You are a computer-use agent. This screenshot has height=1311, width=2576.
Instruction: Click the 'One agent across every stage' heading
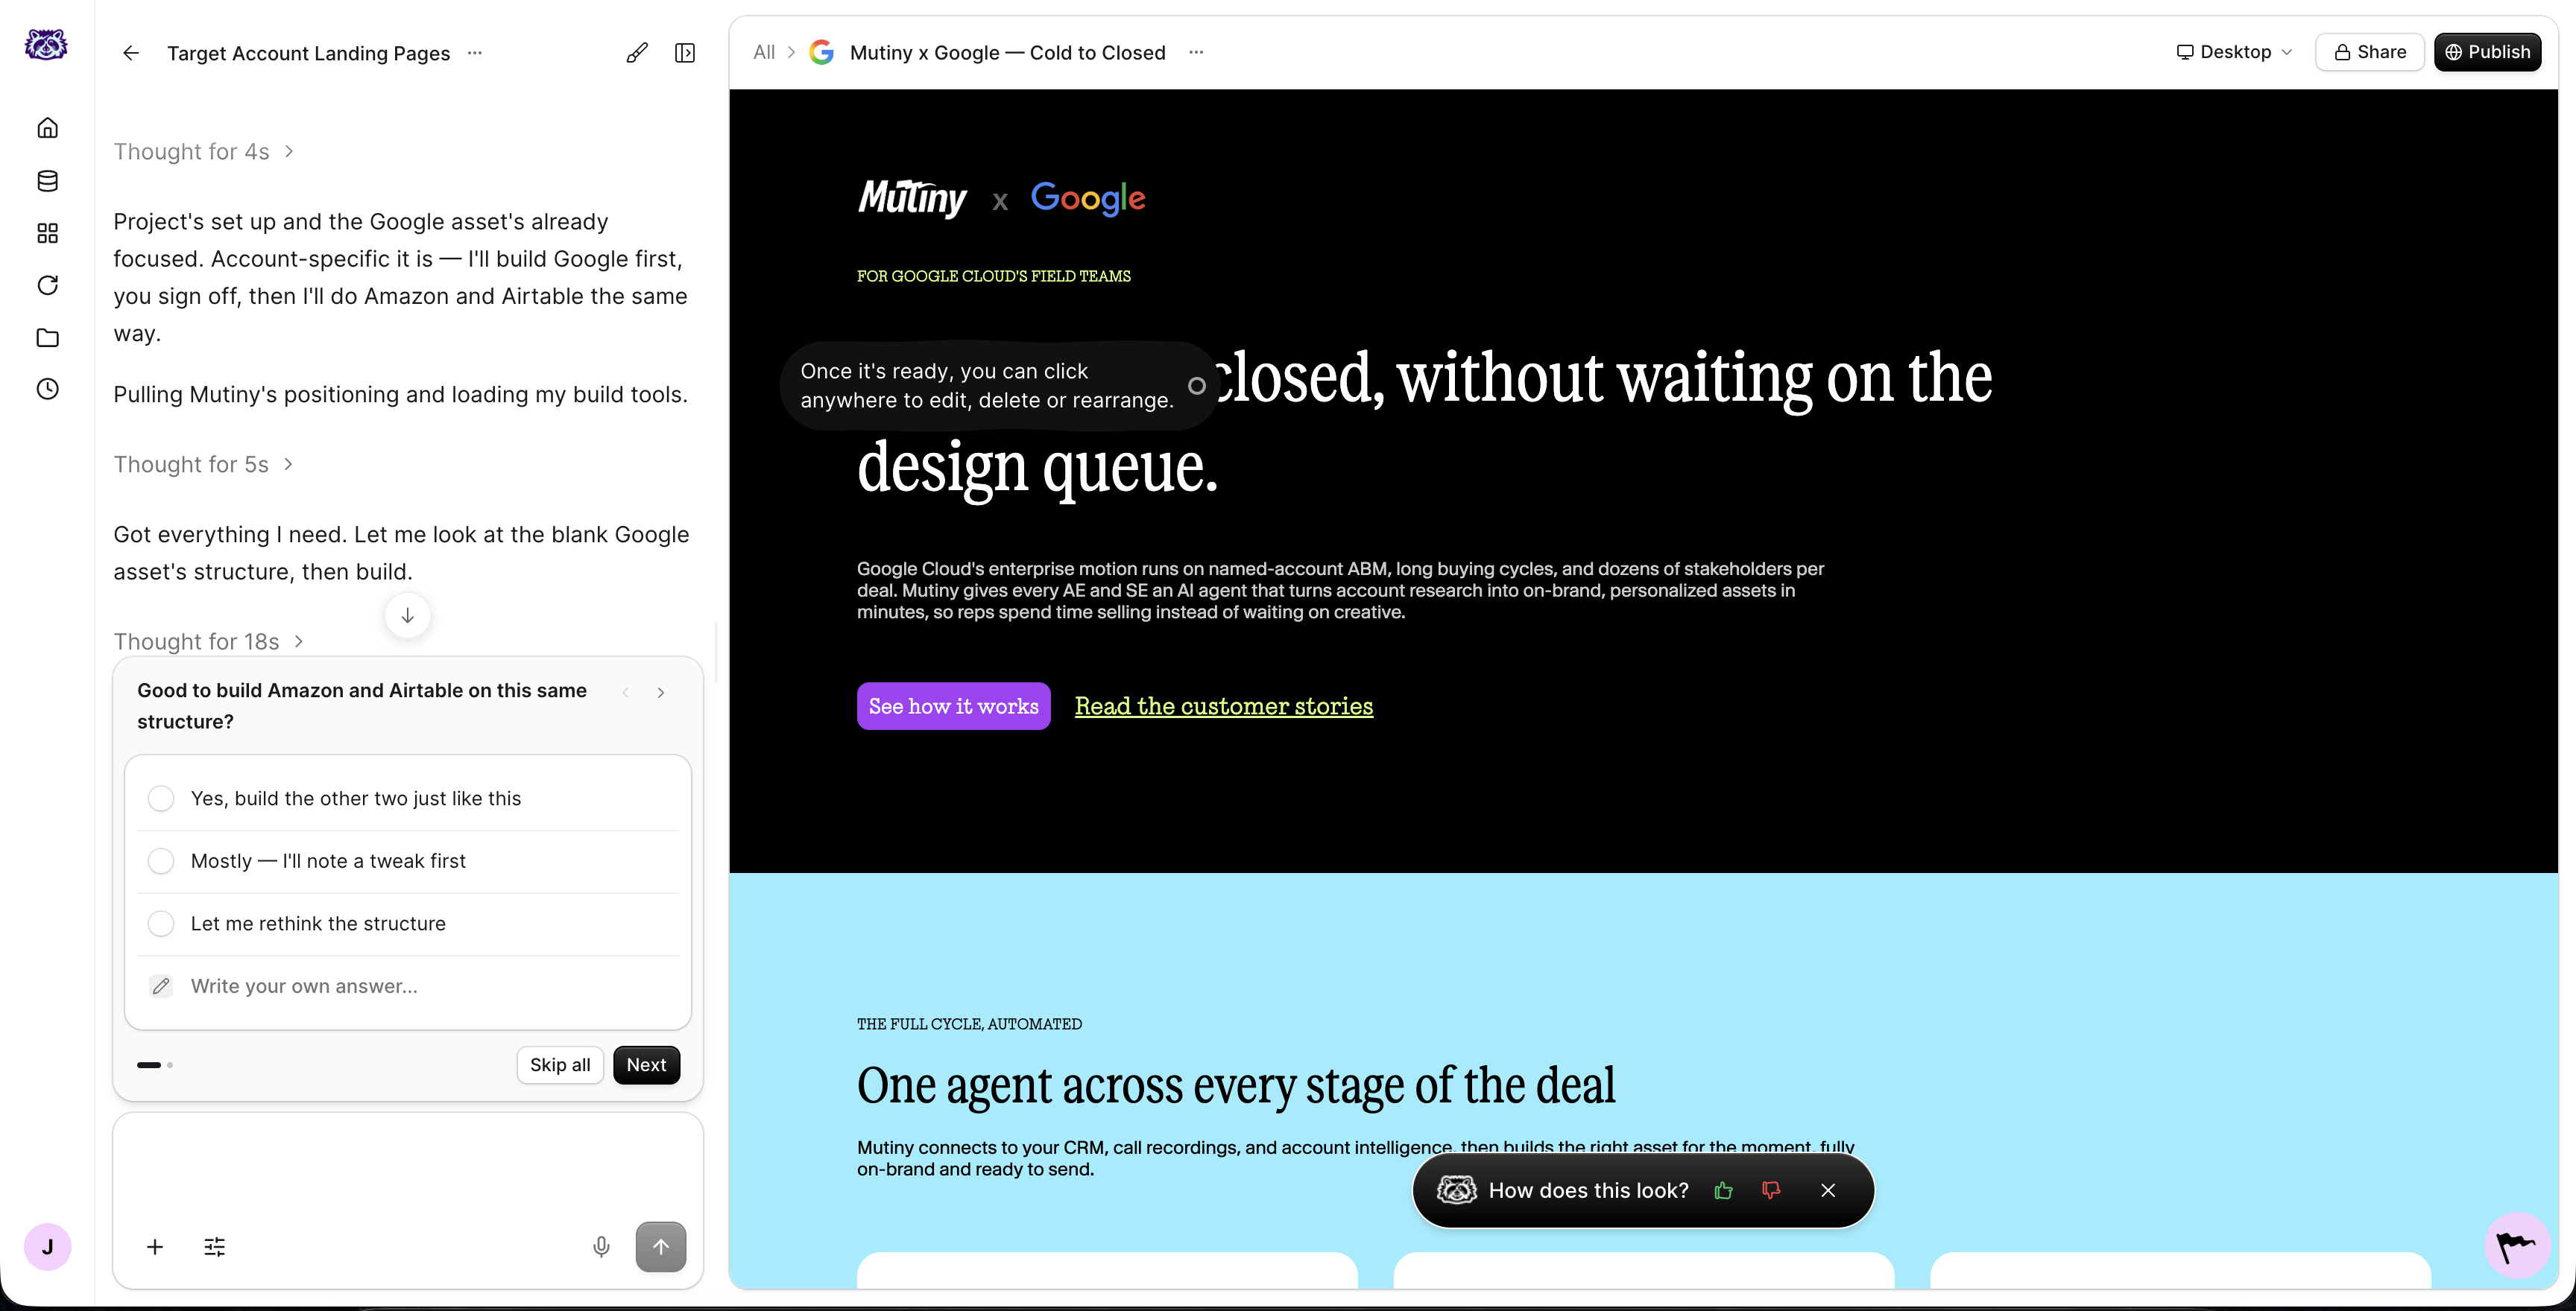point(1236,1086)
